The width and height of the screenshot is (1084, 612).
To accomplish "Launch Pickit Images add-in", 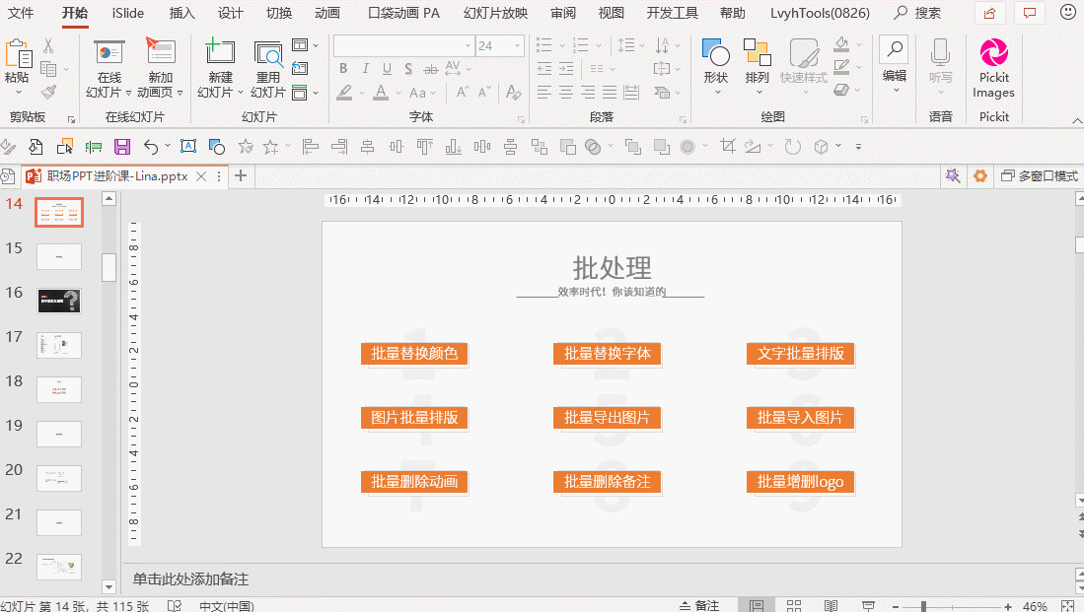I will [993, 69].
